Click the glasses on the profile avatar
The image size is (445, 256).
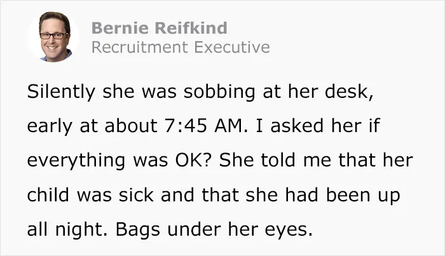point(53,36)
